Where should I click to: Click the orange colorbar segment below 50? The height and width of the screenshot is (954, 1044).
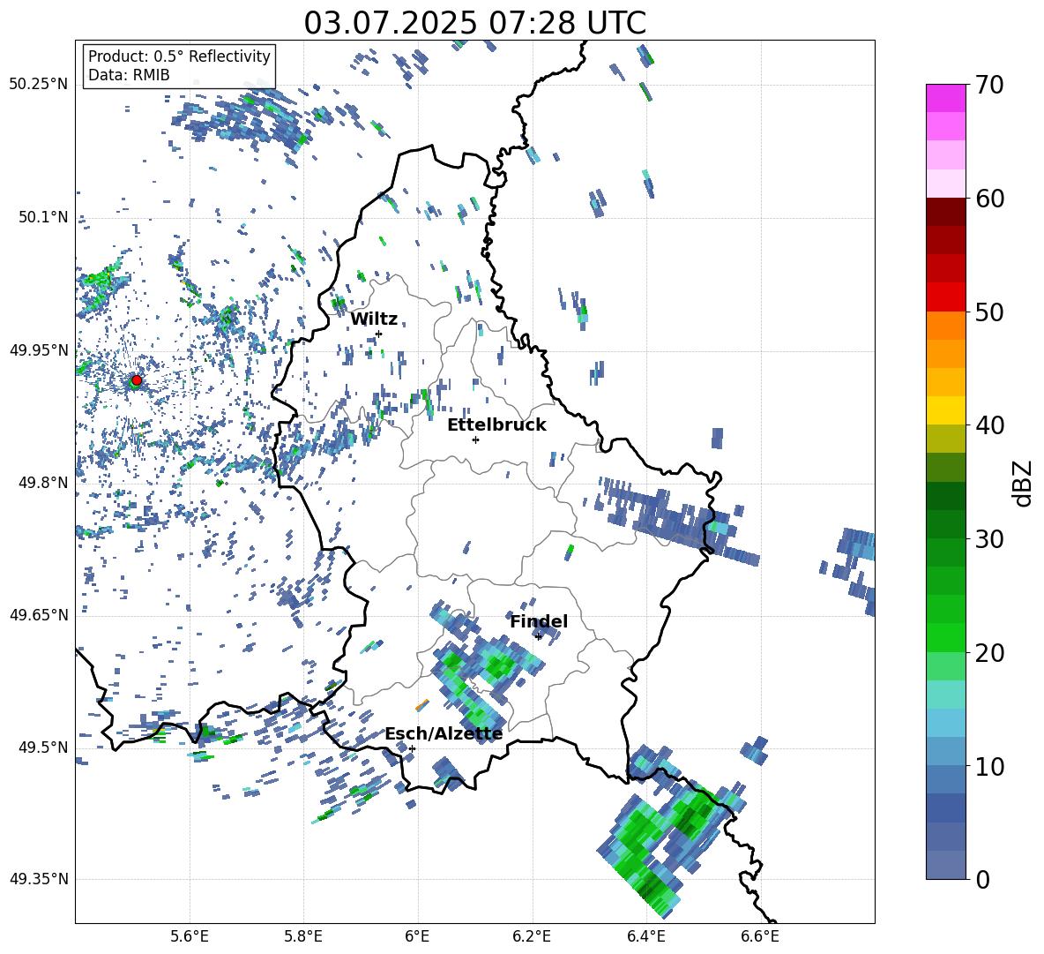945,325
